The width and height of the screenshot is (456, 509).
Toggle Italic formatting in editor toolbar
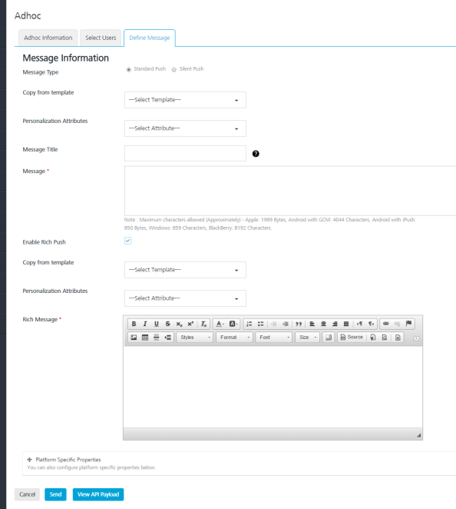pyautogui.click(x=145, y=324)
